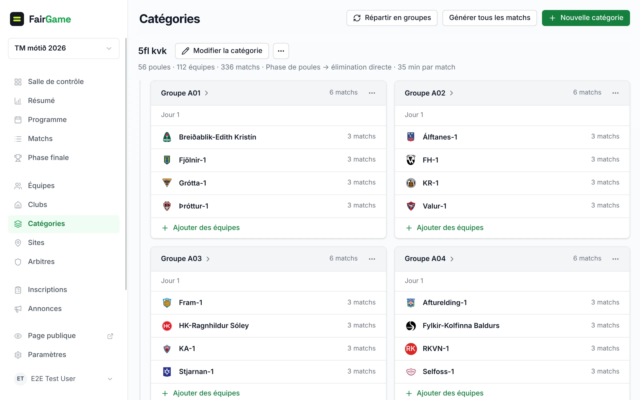Open Groupe A02 three-dot menu

coord(615,93)
